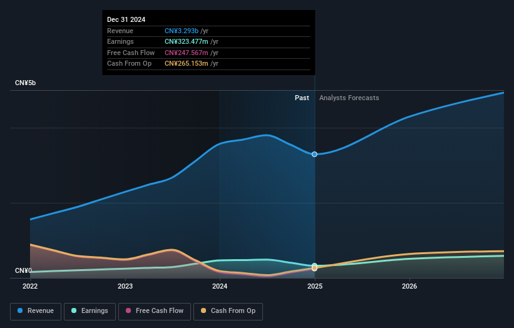Click the Free Cash Flow label in tooltip

coord(131,53)
